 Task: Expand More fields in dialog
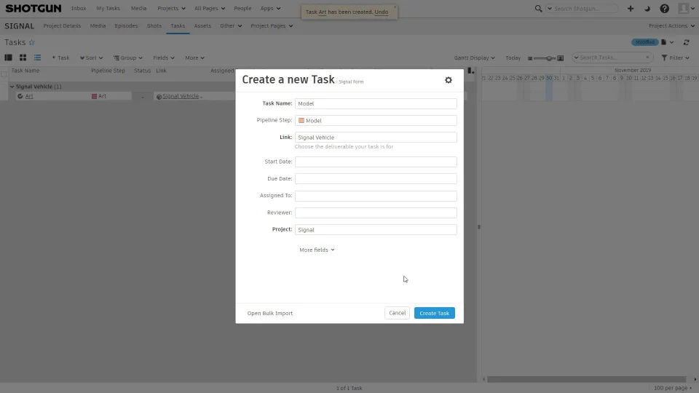coord(317,250)
